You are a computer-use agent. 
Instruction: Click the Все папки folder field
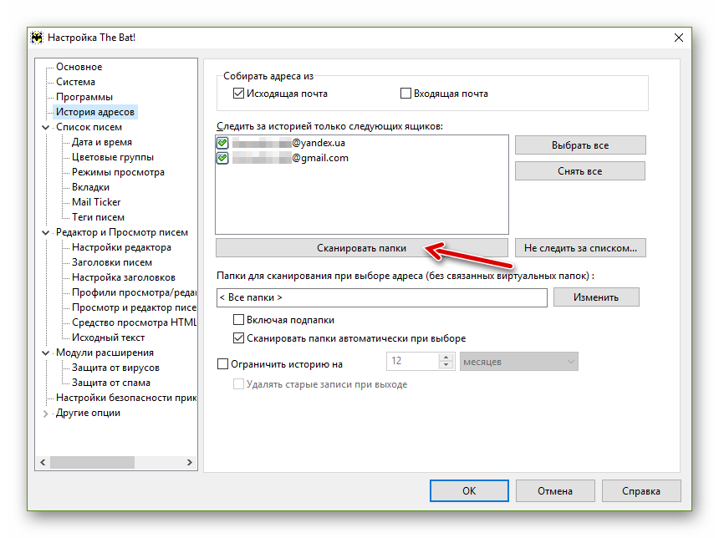pyautogui.click(x=380, y=297)
